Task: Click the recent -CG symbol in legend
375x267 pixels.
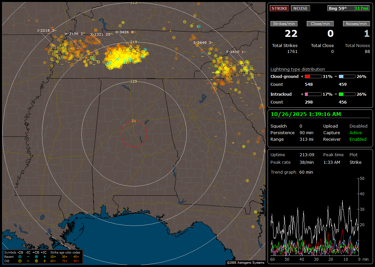Action: pyautogui.click(x=20, y=256)
